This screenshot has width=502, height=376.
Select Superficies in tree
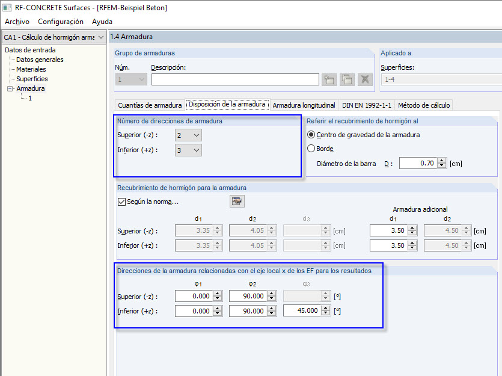[32, 79]
